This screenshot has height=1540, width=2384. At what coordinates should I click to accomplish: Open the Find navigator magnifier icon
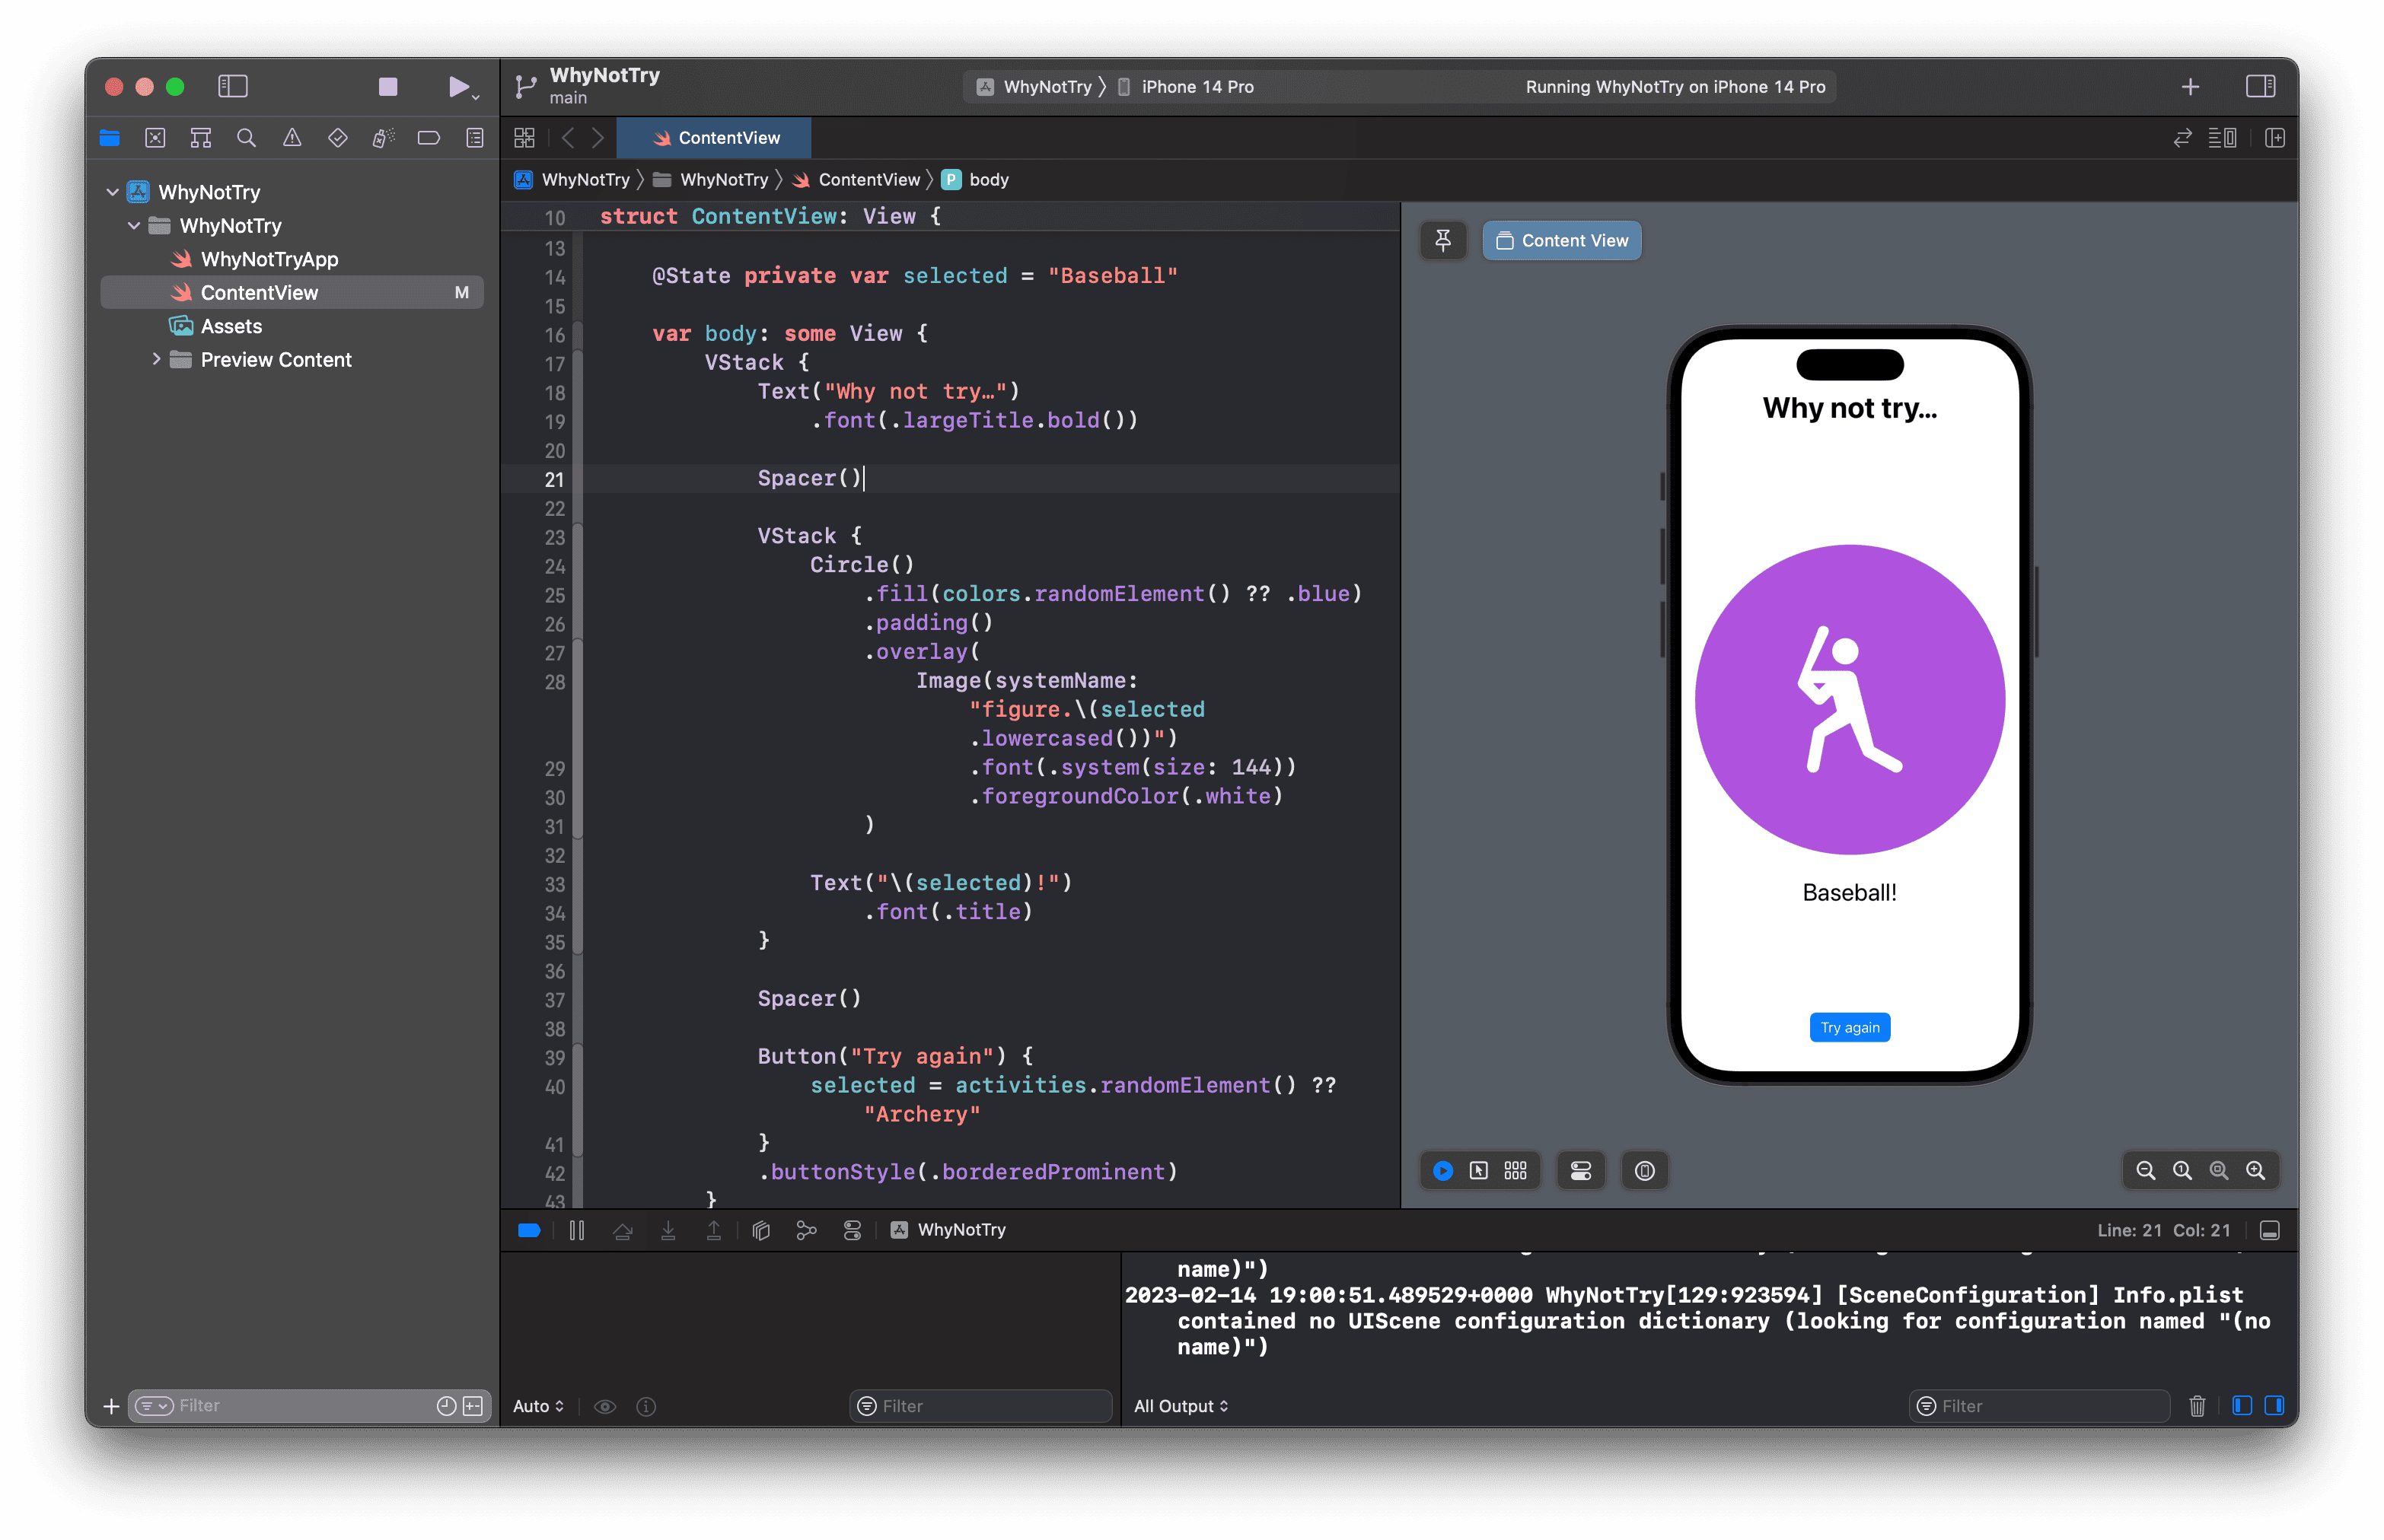click(246, 138)
